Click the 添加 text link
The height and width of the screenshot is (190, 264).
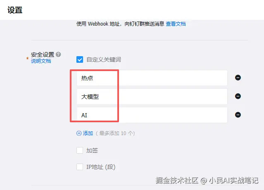(88, 133)
